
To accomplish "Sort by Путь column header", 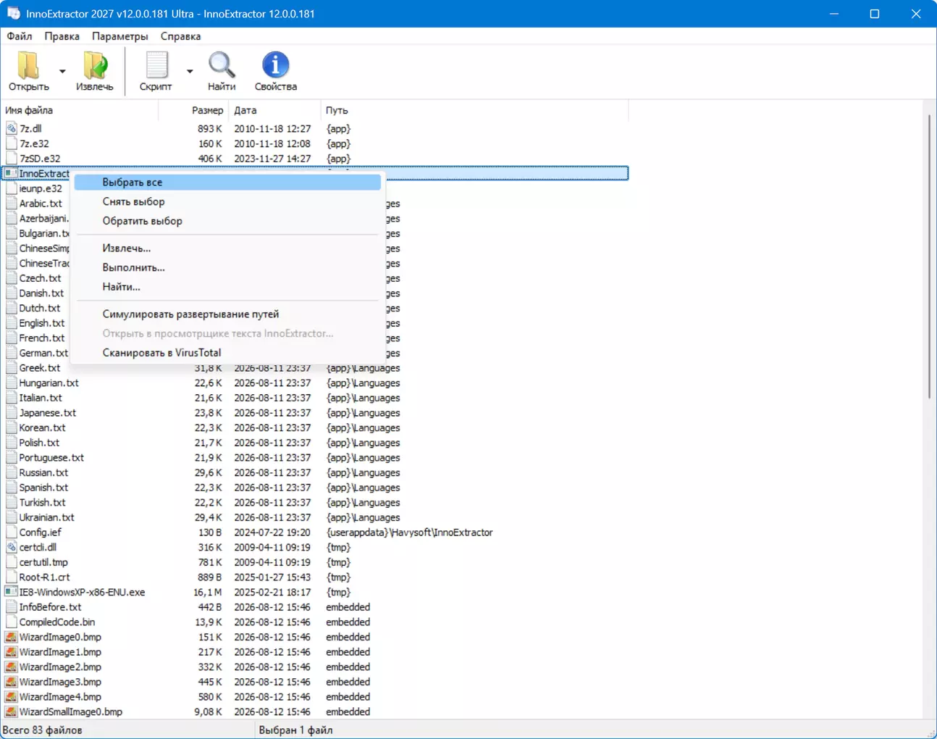I will click(x=474, y=110).
